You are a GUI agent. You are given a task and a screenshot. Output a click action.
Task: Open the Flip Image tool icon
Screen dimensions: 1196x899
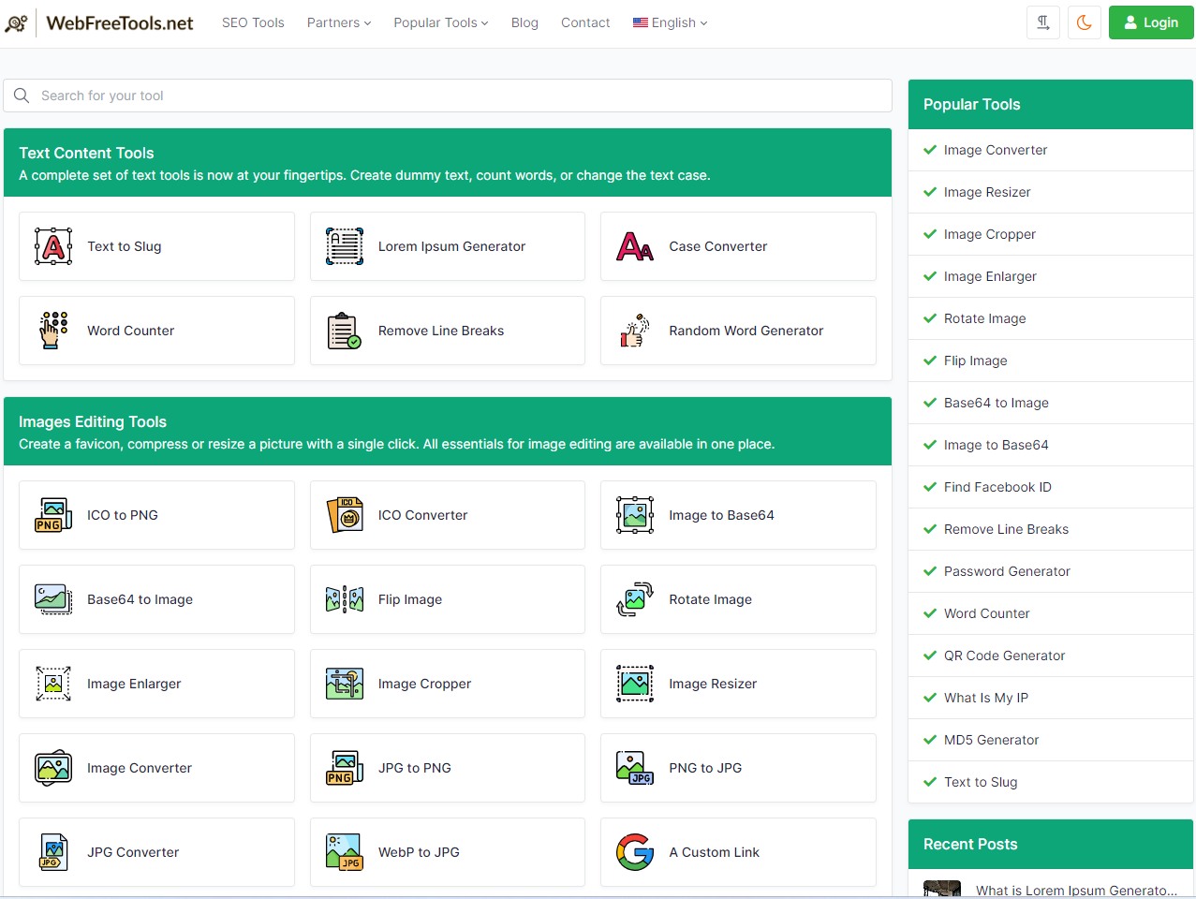click(x=344, y=599)
